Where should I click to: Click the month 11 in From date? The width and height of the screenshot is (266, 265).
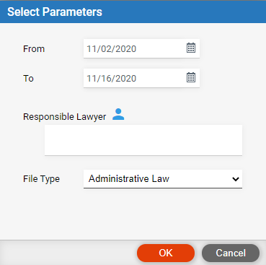coord(92,49)
